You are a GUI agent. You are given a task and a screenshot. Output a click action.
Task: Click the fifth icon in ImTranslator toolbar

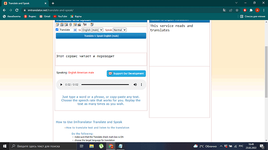coord(75,25)
